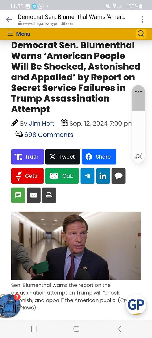
Task: Tweet the article on X
Action: 63,157
